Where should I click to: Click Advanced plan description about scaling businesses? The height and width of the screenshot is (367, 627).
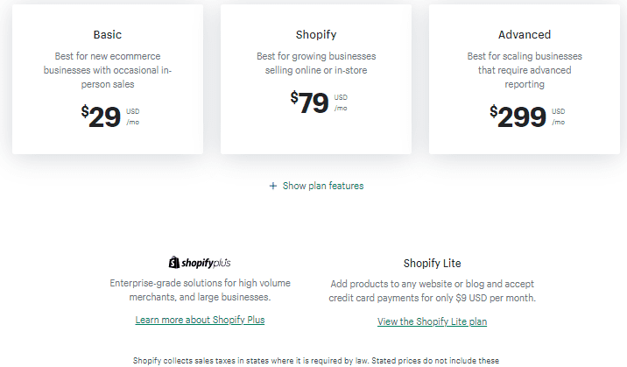tap(525, 70)
